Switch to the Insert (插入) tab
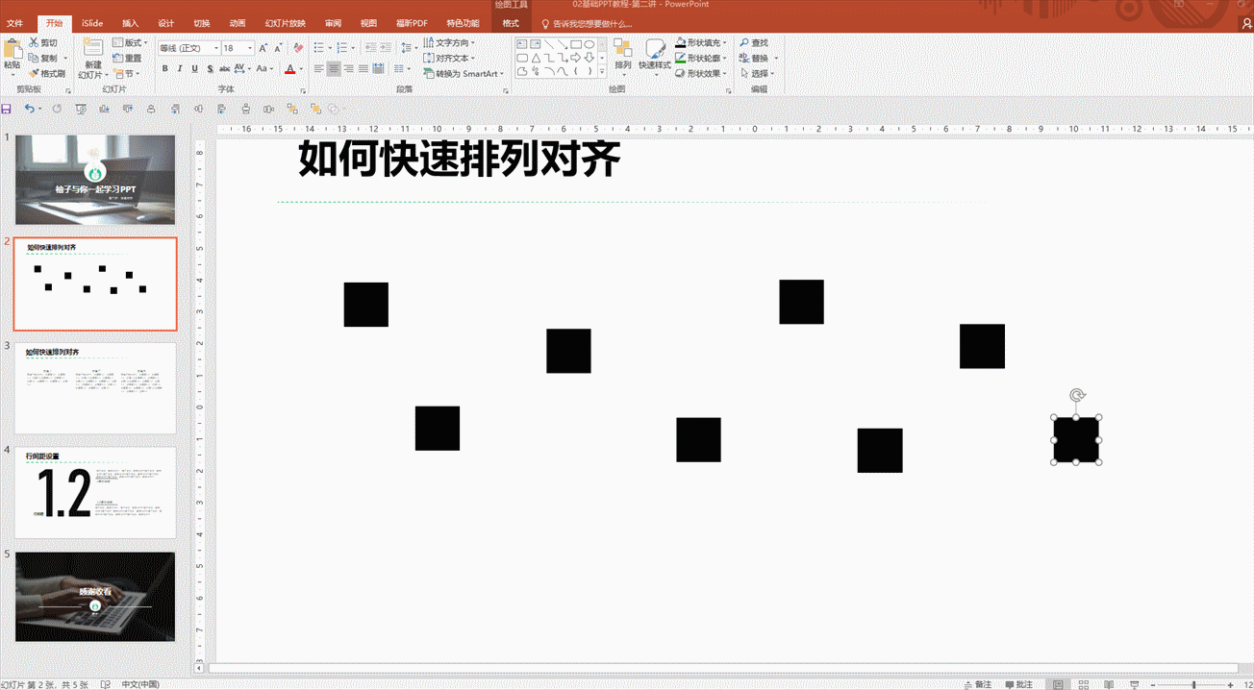The image size is (1254, 690). pos(130,23)
